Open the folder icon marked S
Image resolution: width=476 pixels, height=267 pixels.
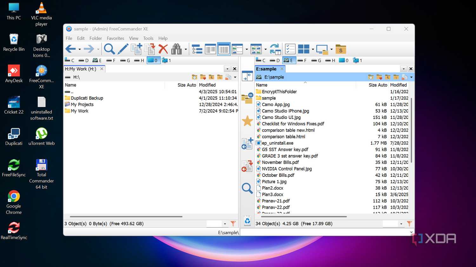click(340, 49)
